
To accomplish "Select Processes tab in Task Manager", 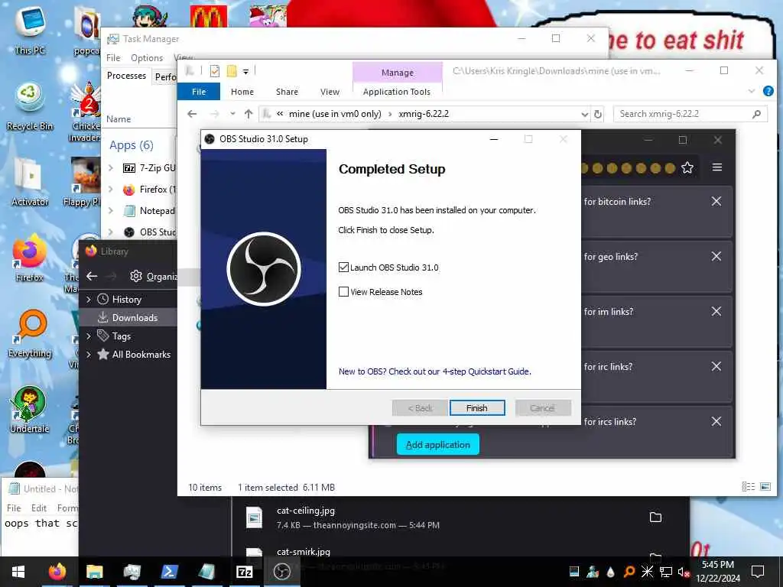I will coord(126,76).
